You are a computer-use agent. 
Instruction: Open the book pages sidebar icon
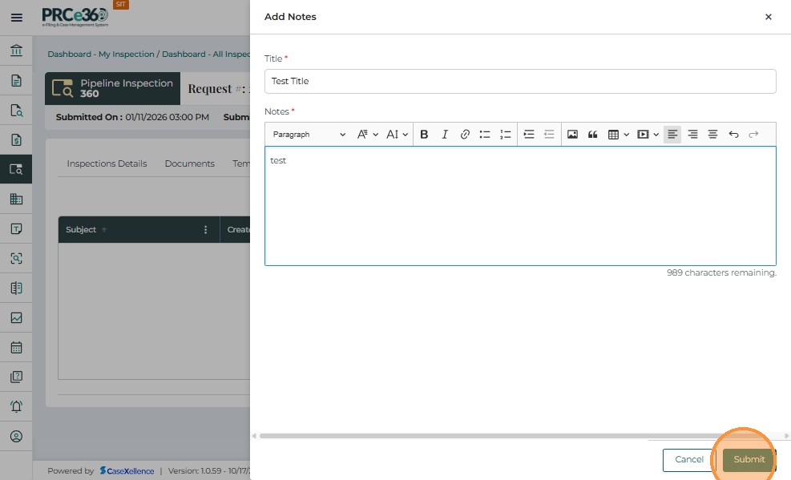(x=16, y=288)
